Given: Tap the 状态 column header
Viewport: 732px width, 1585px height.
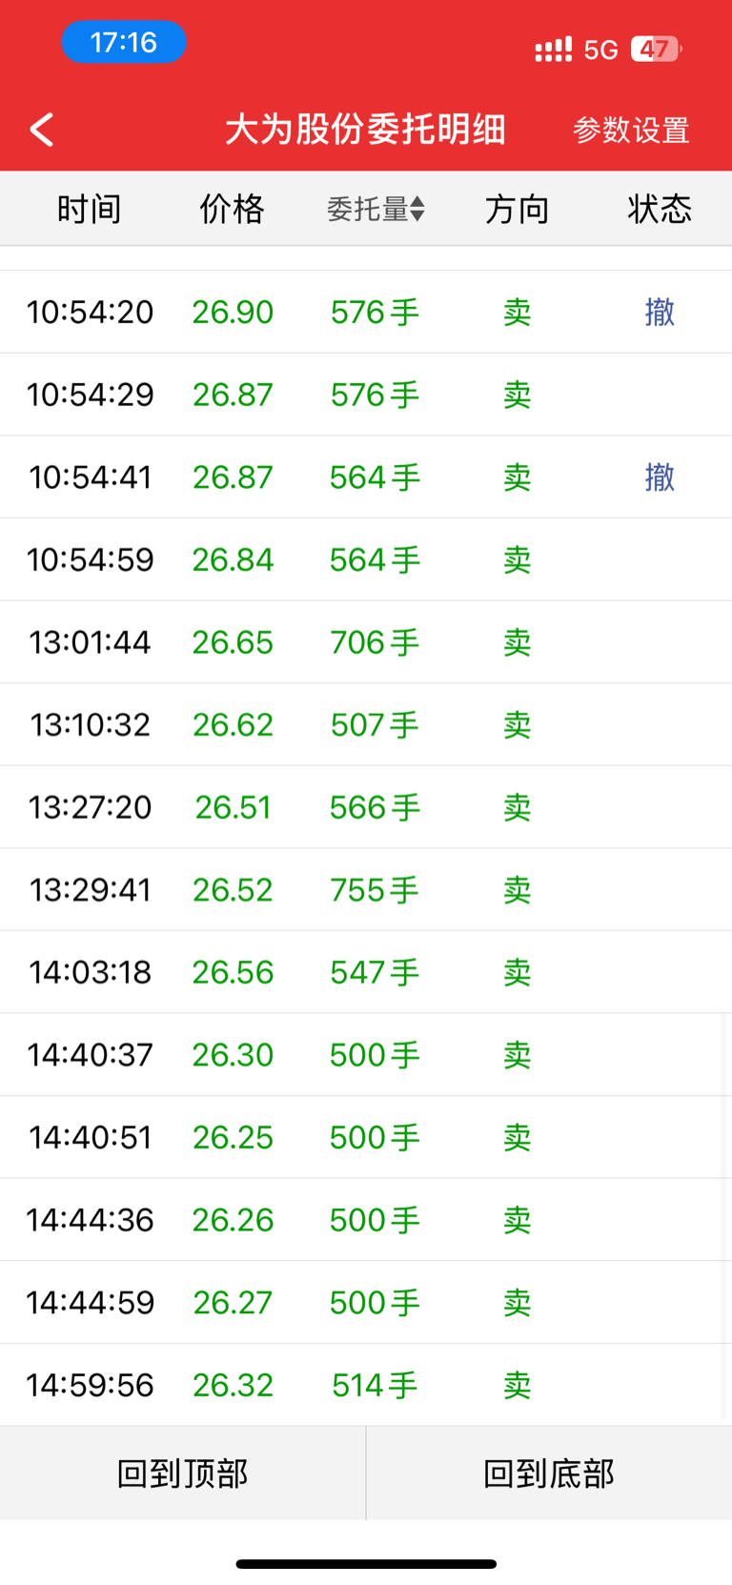Looking at the screenshot, I should (659, 209).
